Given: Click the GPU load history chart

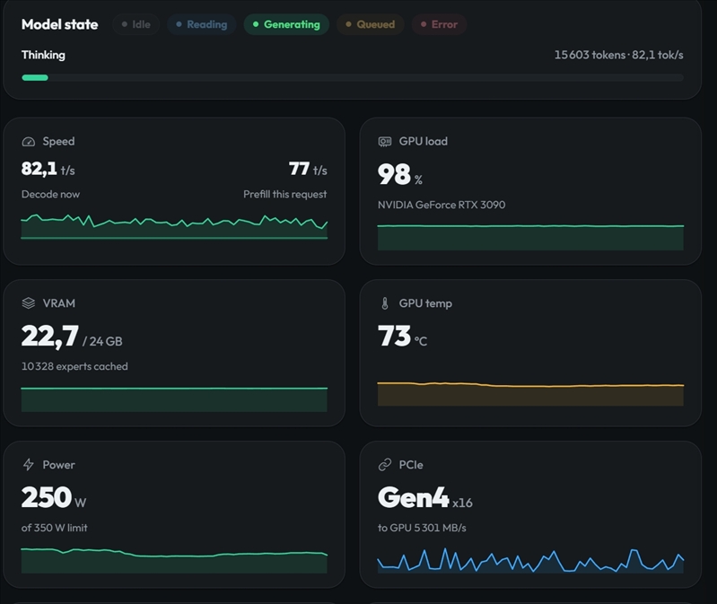Looking at the screenshot, I should coord(530,237).
